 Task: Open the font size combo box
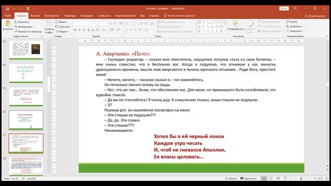[103, 23]
